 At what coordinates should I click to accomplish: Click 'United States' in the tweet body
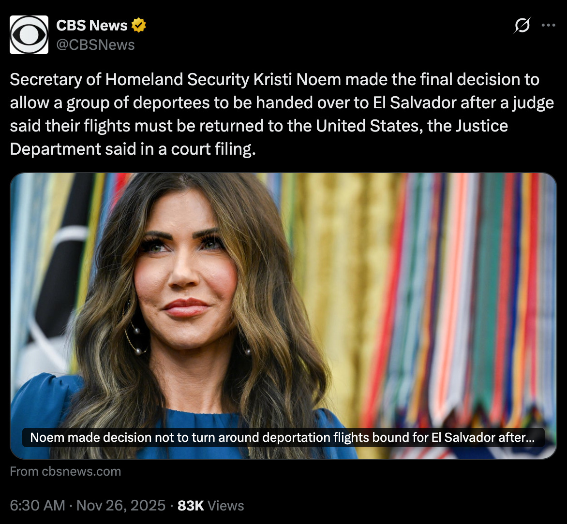click(x=369, y=126)
